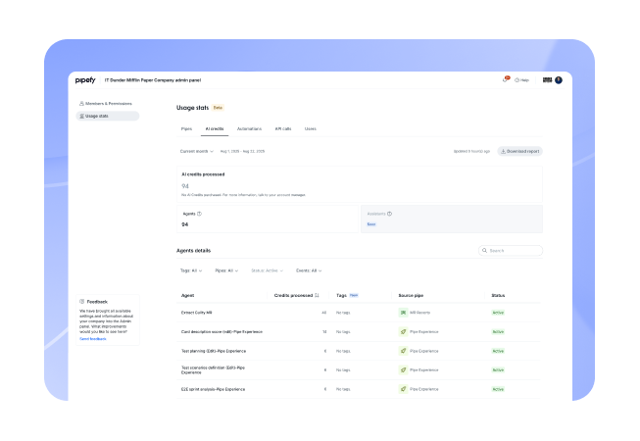This screenshot has height=441, width=640.
Task: Click the Tags column header
Action: pos(341,295)
